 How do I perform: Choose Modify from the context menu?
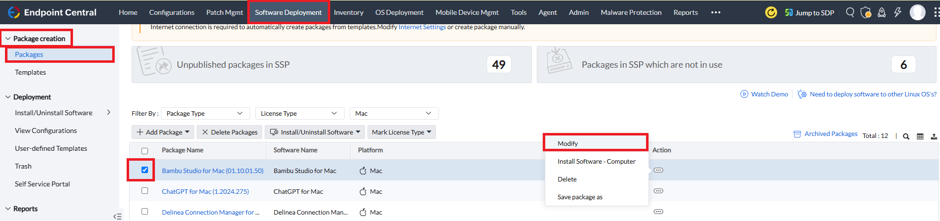click(568, 143)
